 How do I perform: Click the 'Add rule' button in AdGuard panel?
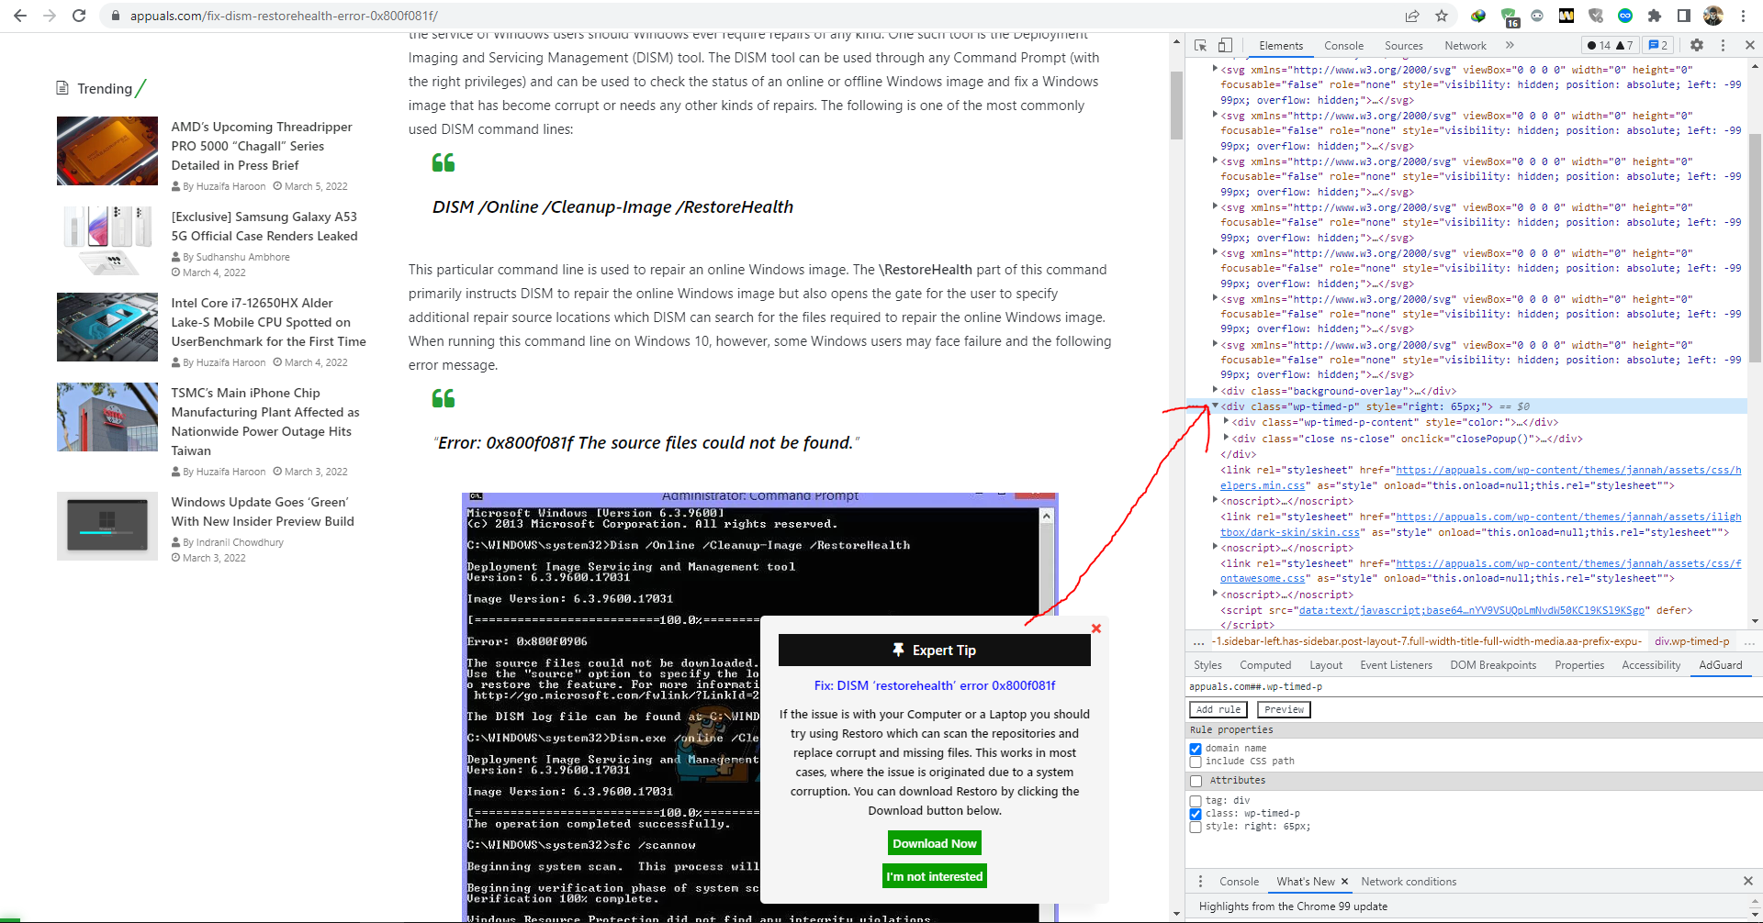(x=1218, y=709)
